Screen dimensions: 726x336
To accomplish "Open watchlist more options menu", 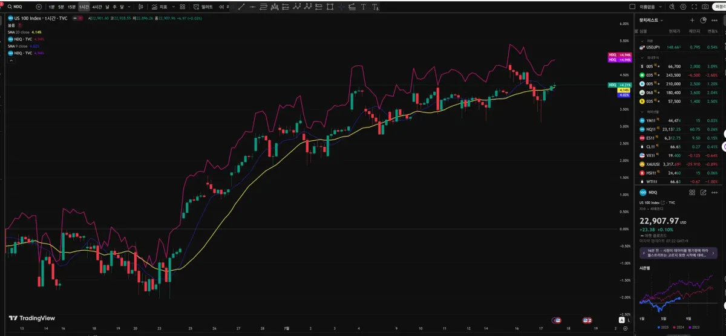I will 715,20.
